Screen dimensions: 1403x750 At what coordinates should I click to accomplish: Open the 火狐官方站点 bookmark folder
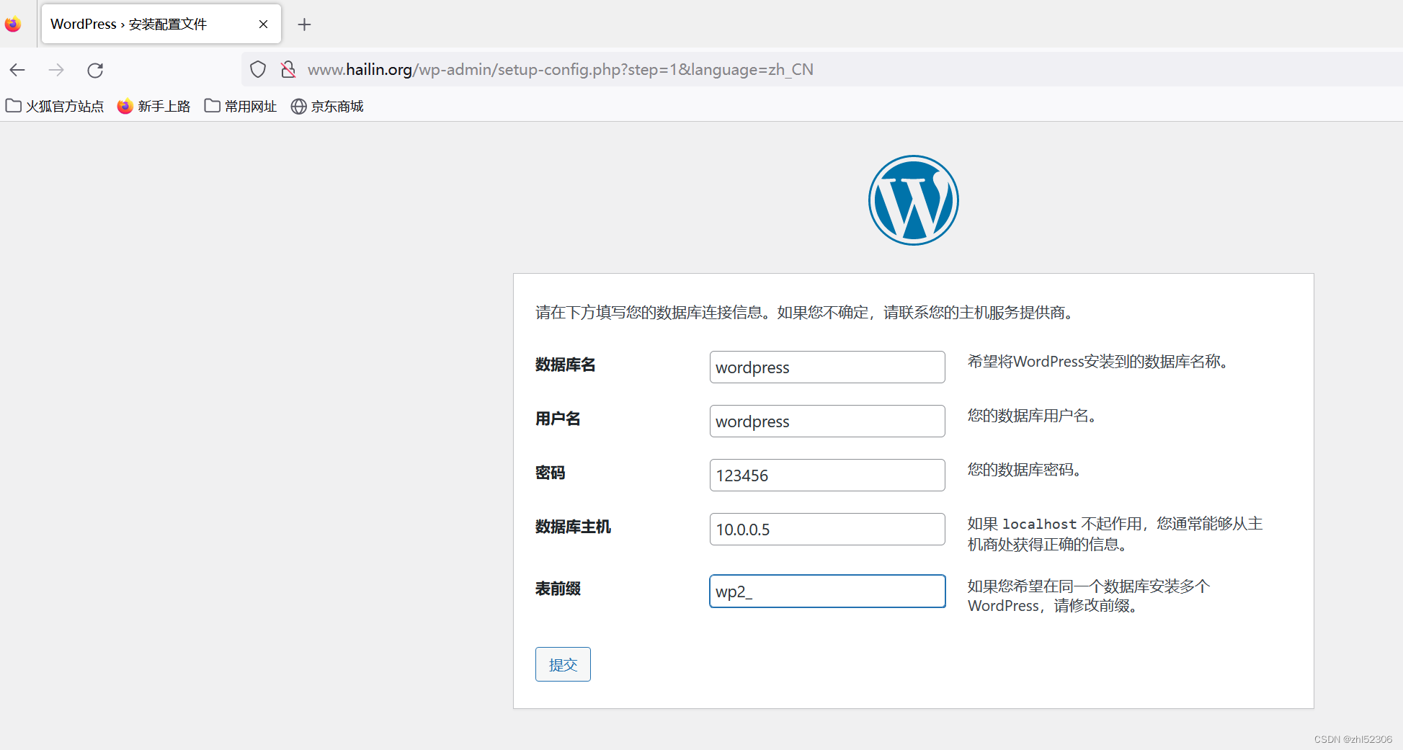(55, 107)
